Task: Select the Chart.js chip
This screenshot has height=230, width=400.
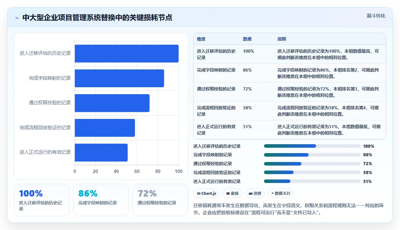Action: [207, 193]
